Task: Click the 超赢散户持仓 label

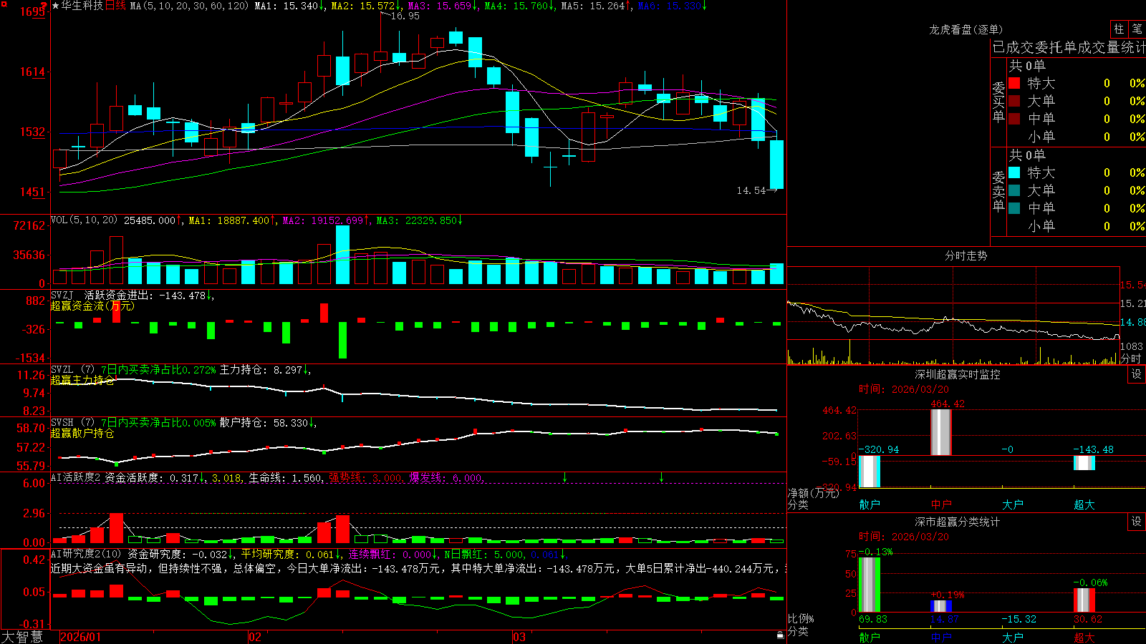Action: (x=82, y=433)
